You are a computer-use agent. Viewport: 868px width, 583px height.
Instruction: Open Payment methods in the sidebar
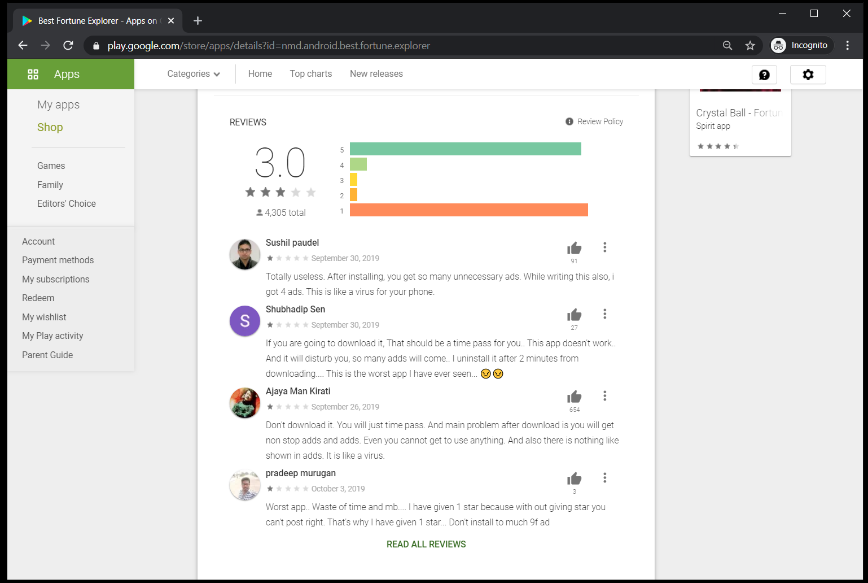[58, 260]
